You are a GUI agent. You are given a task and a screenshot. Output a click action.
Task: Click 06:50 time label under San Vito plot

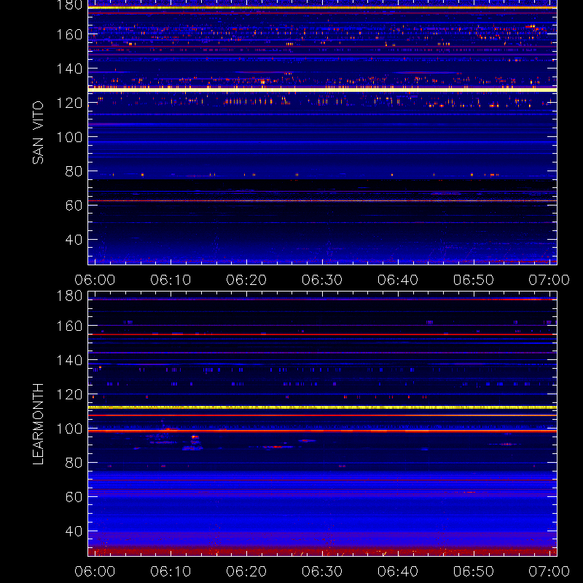tap(473, 280)
